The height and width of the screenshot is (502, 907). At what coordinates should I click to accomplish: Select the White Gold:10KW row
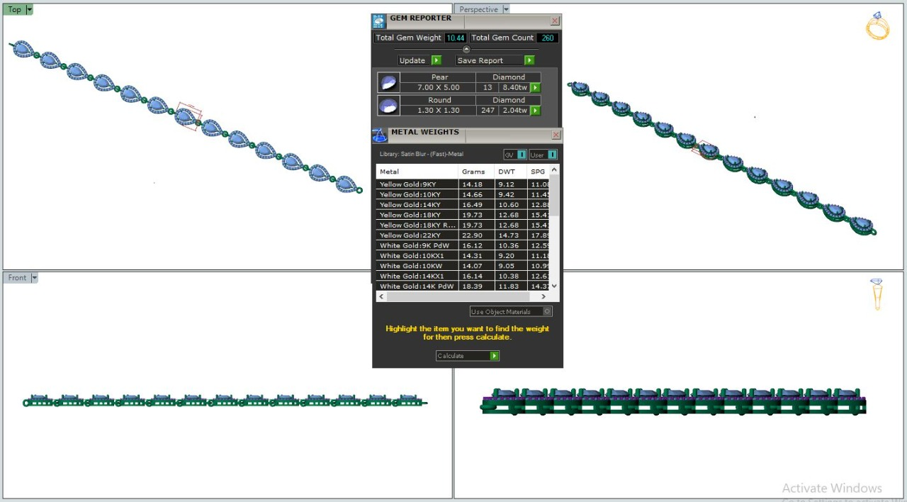417,266
